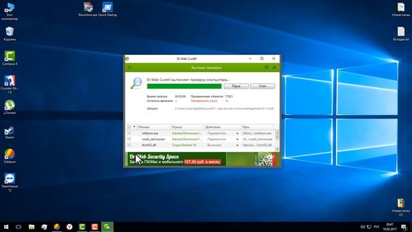The width and height of the screenshot is (412, 232).
Task: Sort by the Путь column header
Action: pos(257,127)
